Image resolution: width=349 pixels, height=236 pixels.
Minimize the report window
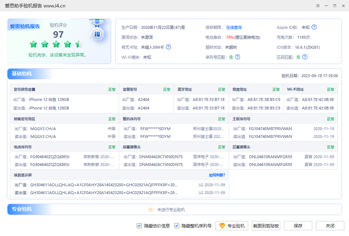pyautogui.click(x=326, y=6)
